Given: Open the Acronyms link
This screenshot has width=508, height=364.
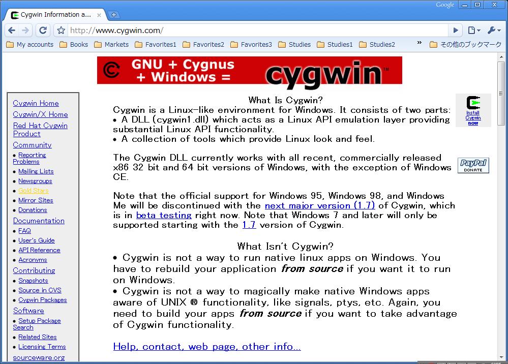Looking at the screenshot, I should pos(33,260).
